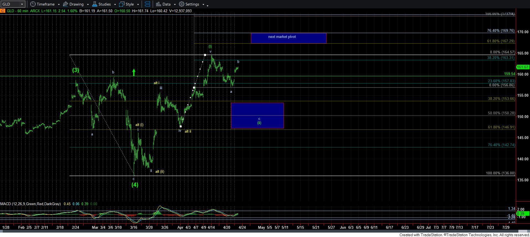Click the 0.00% (164.57) Fibonacci label
Screen dimensions: 530x237
point(502,52)
